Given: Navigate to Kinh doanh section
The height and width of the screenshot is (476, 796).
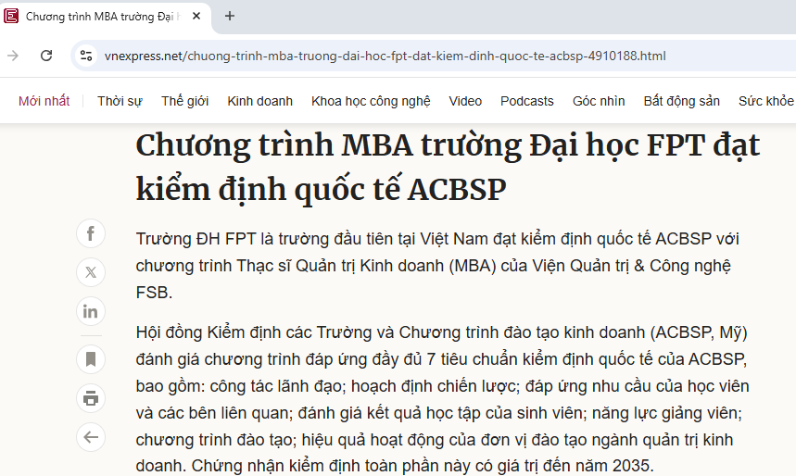Looking at the screenshot, I should pos(259,101).
